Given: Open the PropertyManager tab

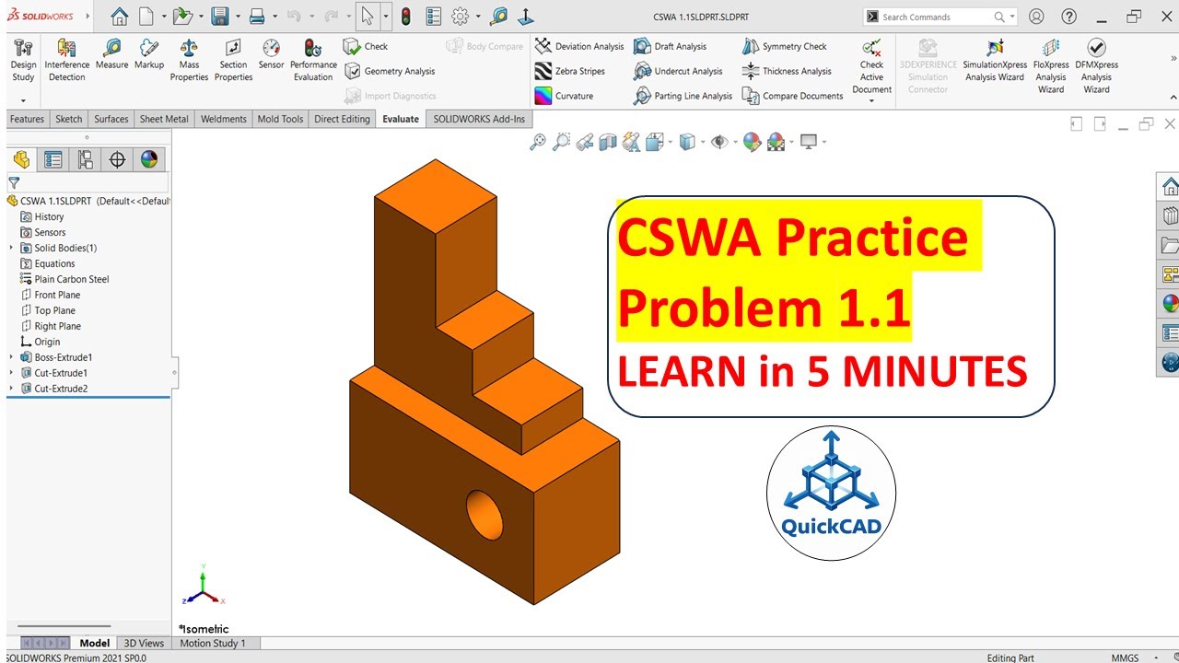Looking at the screenshot, I should 53,159.
